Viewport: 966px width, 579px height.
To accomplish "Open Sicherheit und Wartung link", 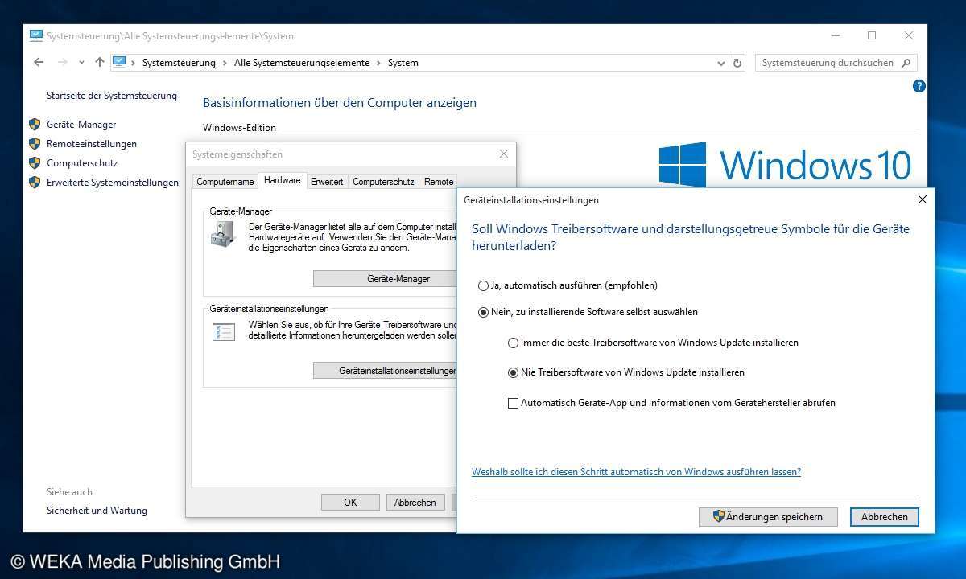I will (x=97, y=511).
